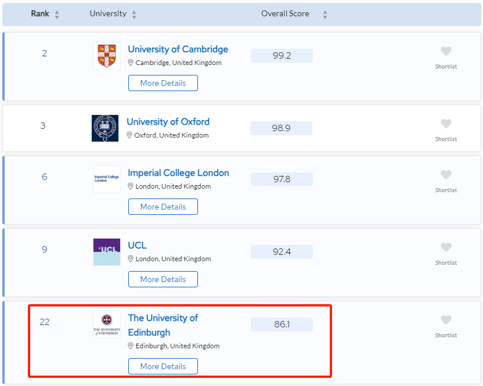Click rank number 6 for Imperial College

pyautogui.click(x=45, y=177)
